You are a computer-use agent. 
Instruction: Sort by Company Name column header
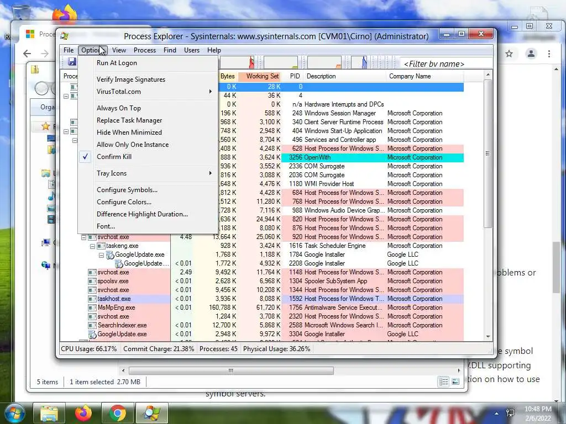(425, 76)
